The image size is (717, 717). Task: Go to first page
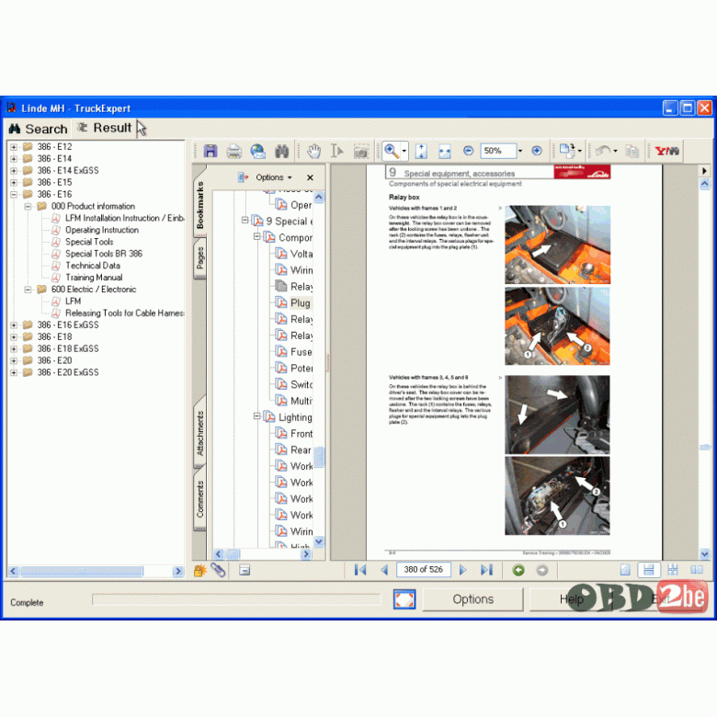pyautogui.click(x=360, y=570)
